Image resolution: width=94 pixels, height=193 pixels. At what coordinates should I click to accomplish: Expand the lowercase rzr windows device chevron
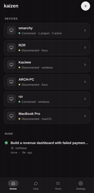pyautogui.click(x=85, y=99)
